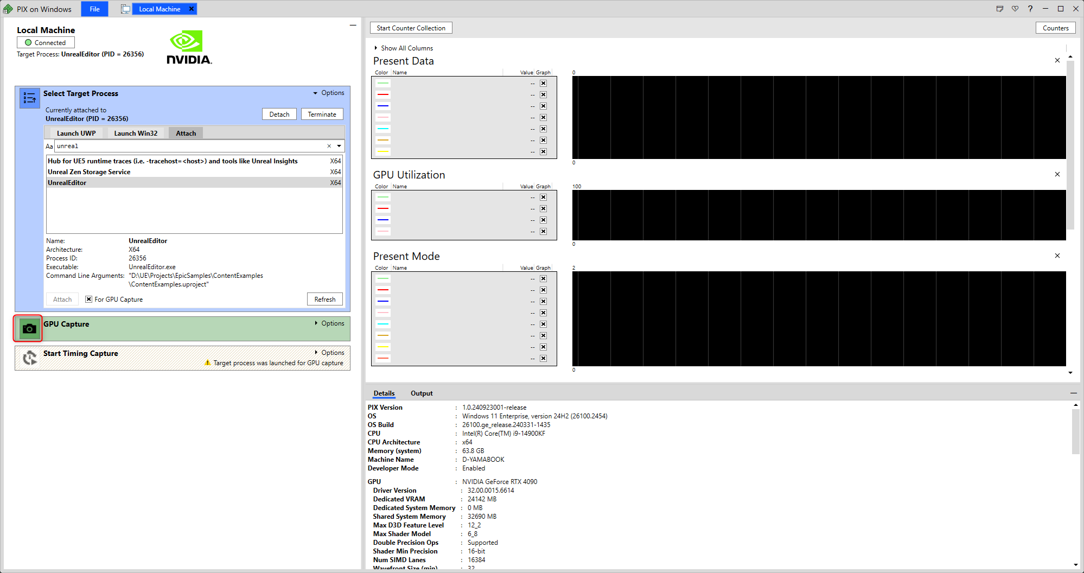Click Start Counter Collection button
Viewport: 1084px width, 573px height.
(x=411, y=28)
